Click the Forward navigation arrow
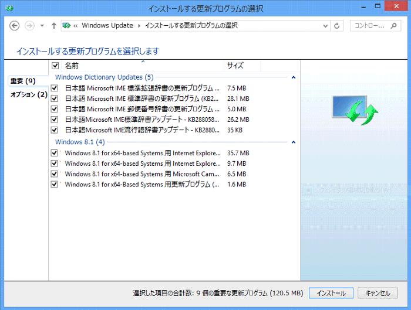 (29, 26)
